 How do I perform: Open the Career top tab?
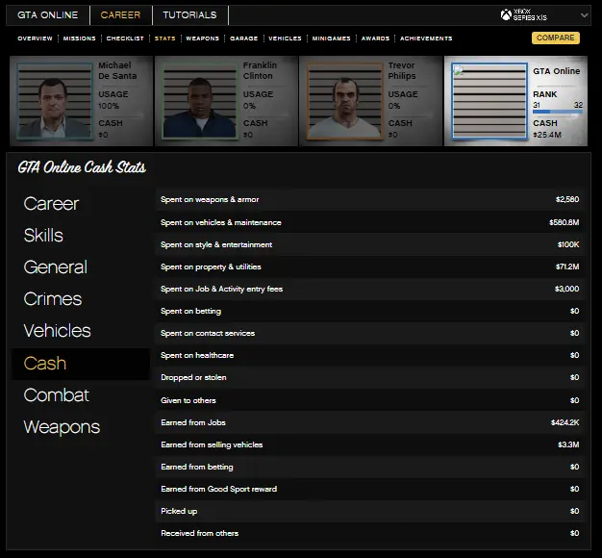[x=120, y=15]
